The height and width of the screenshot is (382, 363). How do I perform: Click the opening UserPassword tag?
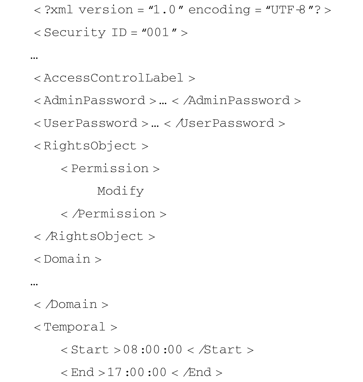[x=91, y=124]
